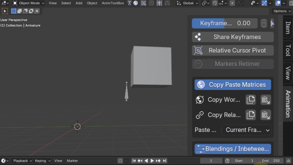Click the Share Keyframes button

[233, 37]
